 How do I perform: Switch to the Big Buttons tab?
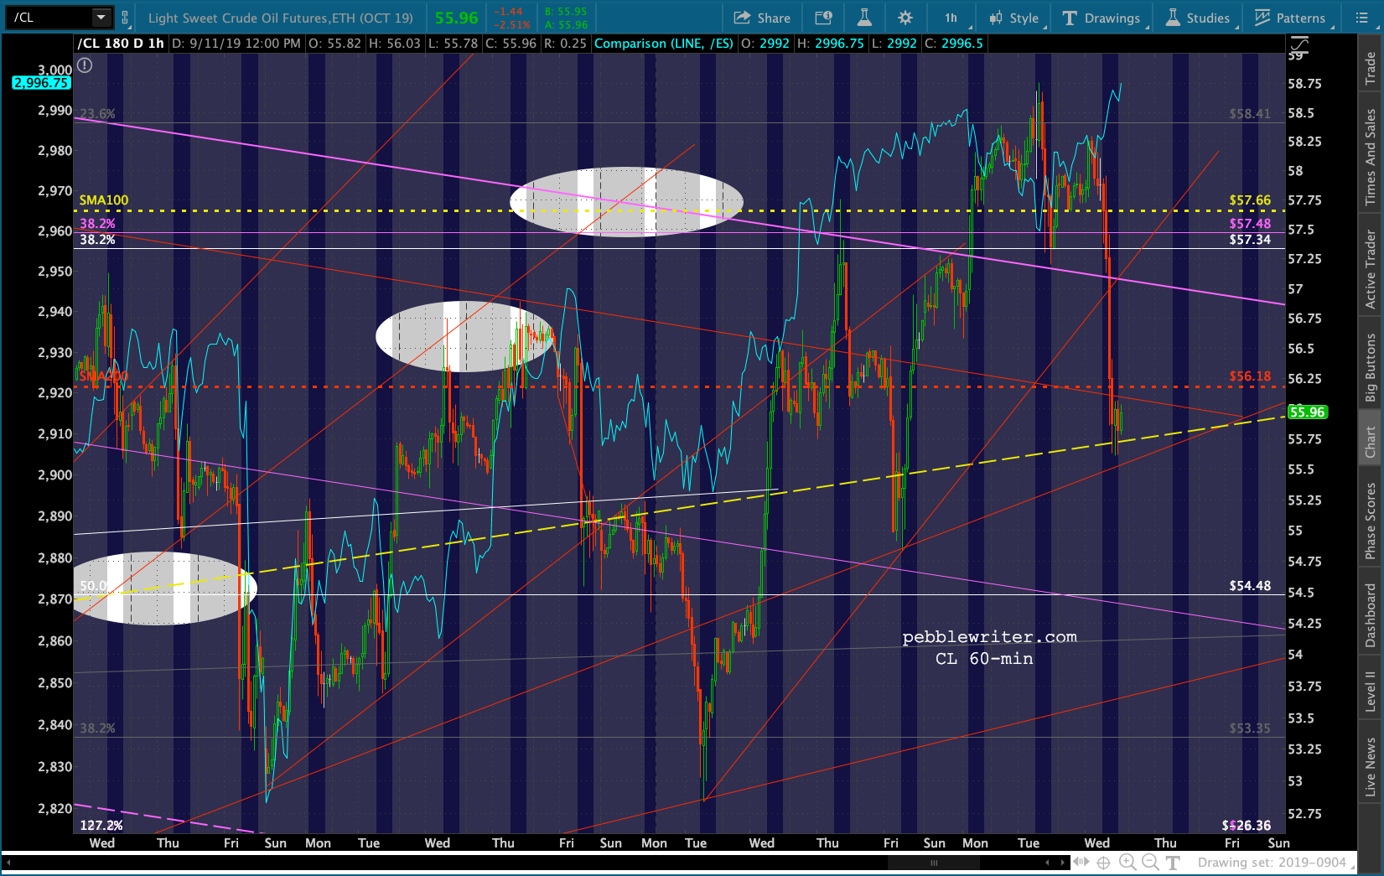(1371, 367)
